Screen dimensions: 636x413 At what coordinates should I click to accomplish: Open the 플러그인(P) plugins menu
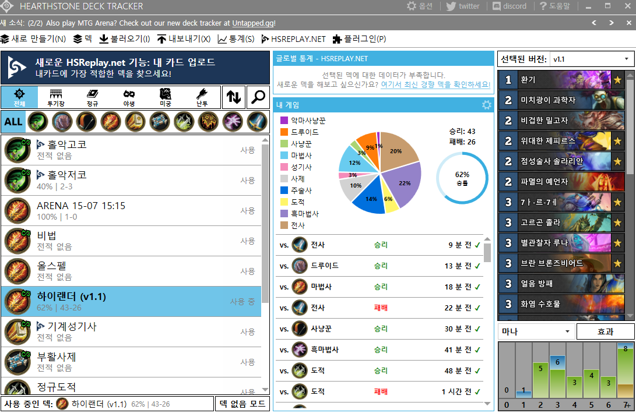359,39
